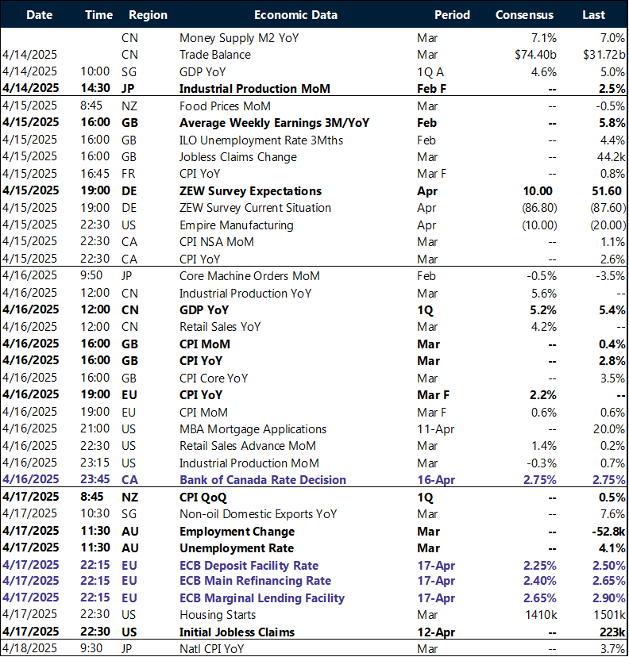Select Bank of Canada Rate Decision

coord(263,480)
